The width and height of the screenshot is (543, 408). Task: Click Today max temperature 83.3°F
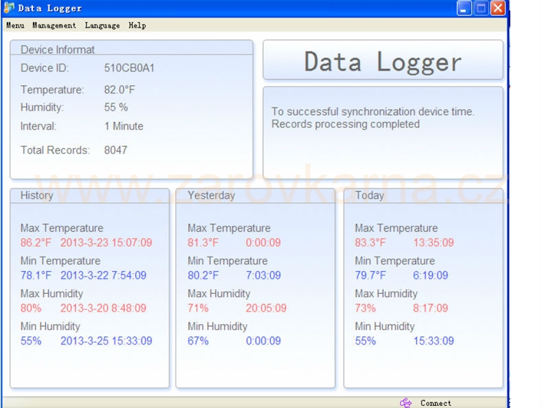[x=370, y=243]
